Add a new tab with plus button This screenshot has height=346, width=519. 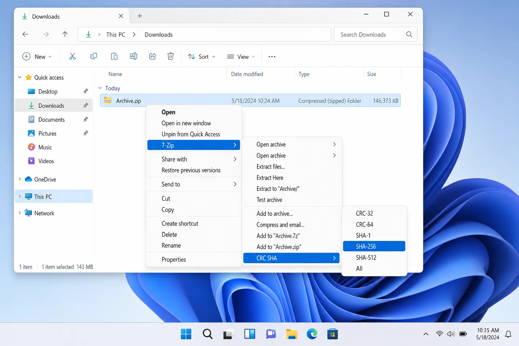click(x=140, y=16)
